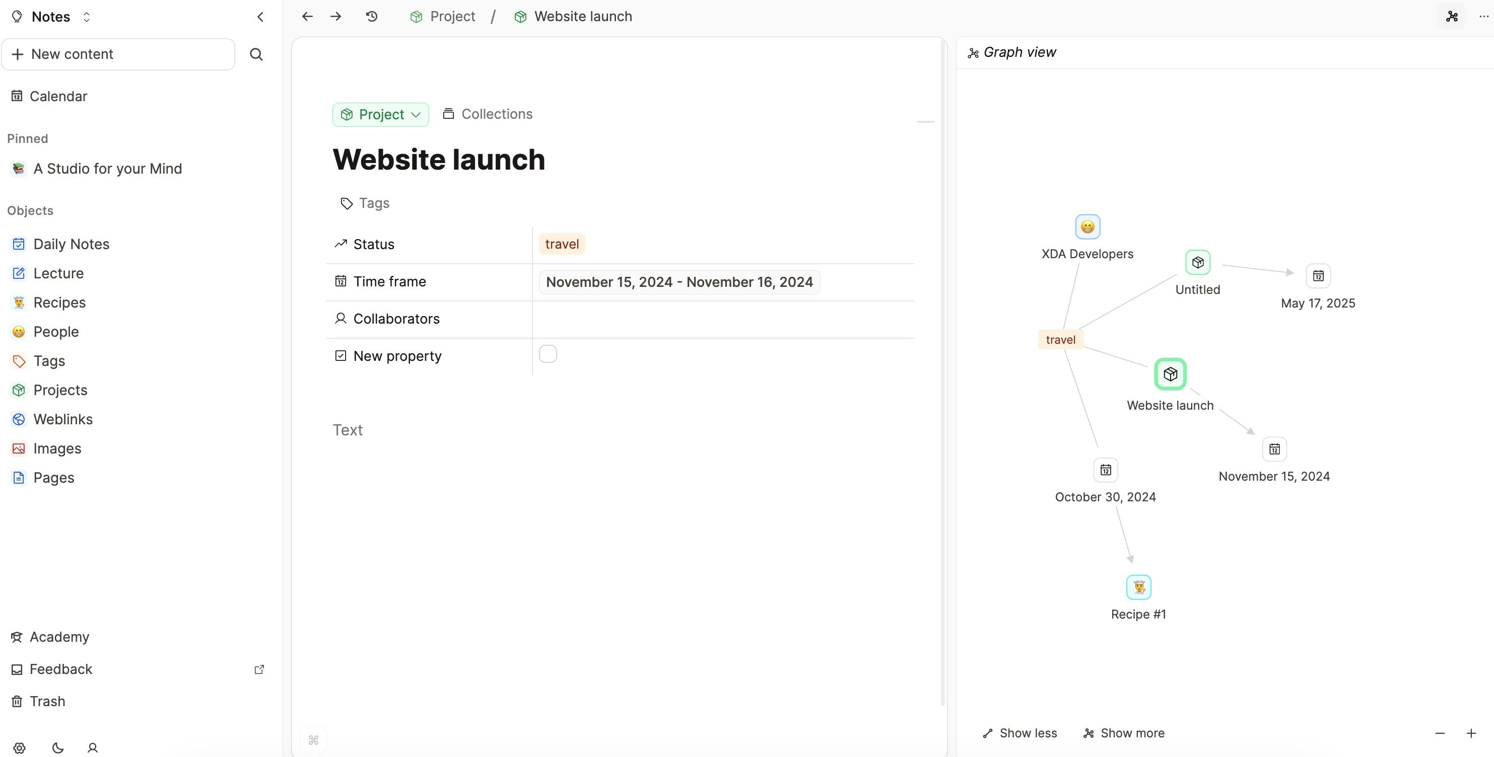Image resolution: width=1494 pixels, height=757 pixels.
Task: Open settings gear icon at bottom
Action: coord(19,748)
